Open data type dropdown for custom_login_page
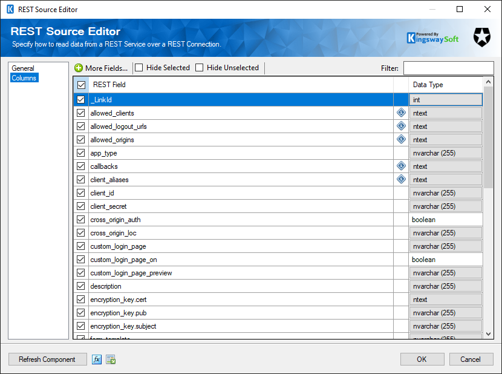This screenshot has width=502, height=374. 446,246
